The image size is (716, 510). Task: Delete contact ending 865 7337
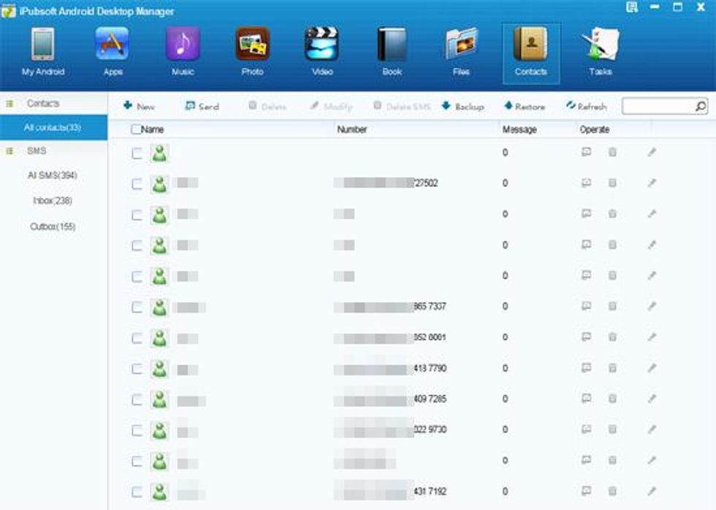tap(612, 306)
